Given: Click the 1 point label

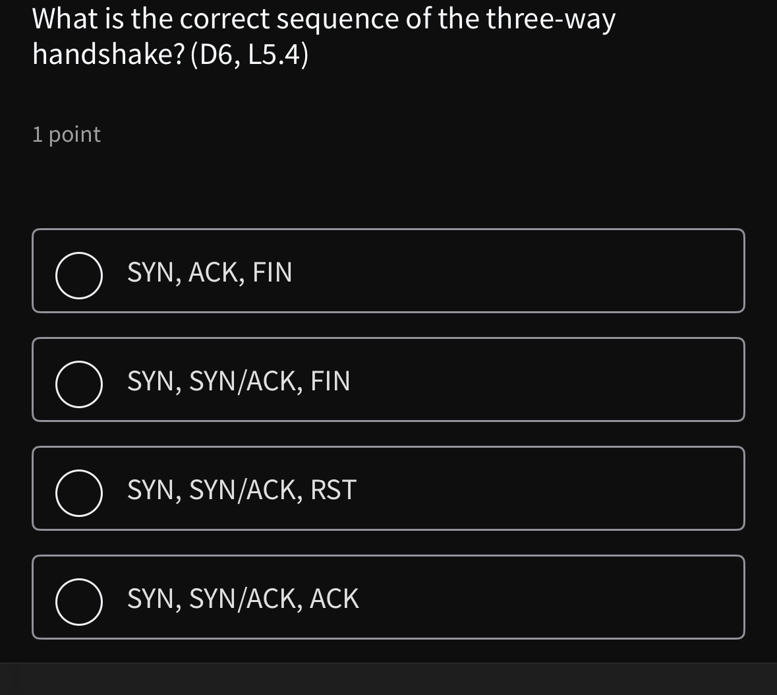Looking at the screenshot, I should pos(66,134).
